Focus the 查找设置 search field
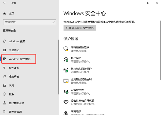161x115 pixels. pyautogui.click(x=30, y=22)
